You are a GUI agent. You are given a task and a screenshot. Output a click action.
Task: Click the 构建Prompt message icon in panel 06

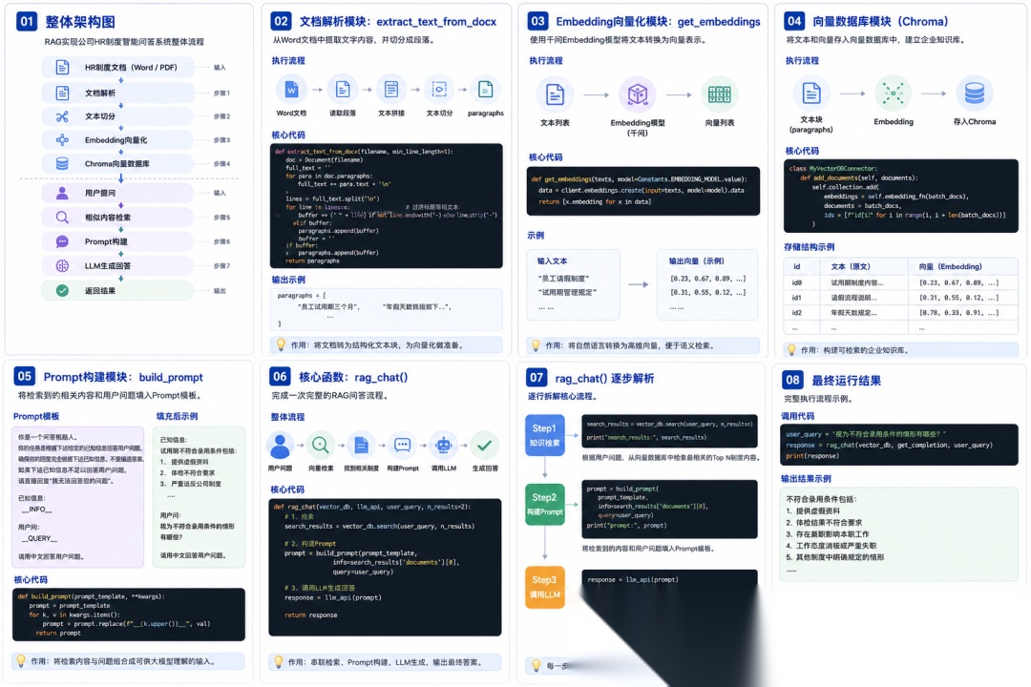point(403,446)
